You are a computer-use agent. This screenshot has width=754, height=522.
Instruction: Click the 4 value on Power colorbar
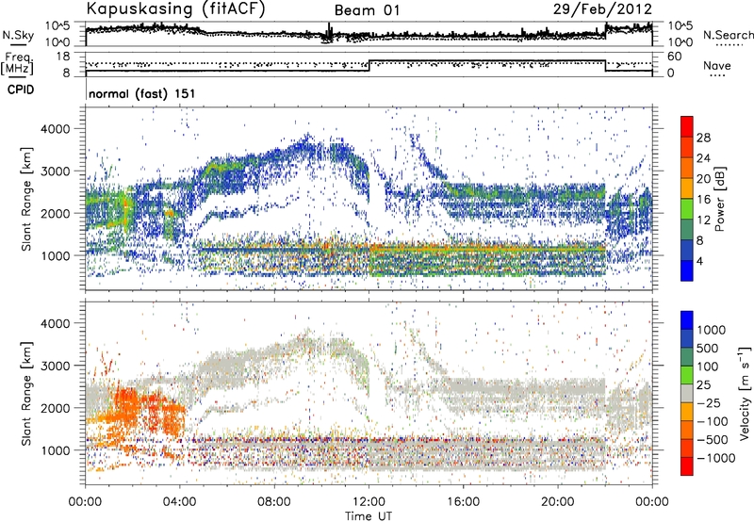click(699, 262)
